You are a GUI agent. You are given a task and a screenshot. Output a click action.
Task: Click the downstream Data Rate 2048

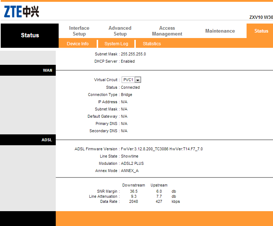tap(134, 201)
